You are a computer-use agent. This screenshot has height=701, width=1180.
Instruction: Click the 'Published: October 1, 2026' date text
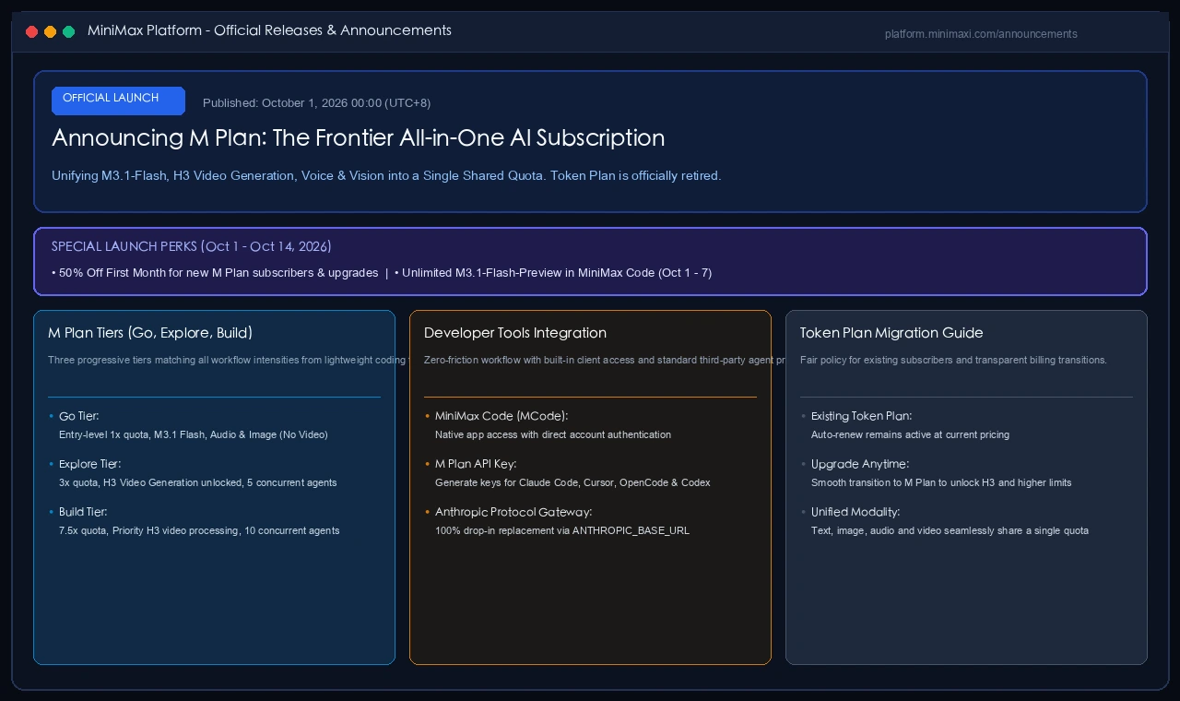(316, 102)
